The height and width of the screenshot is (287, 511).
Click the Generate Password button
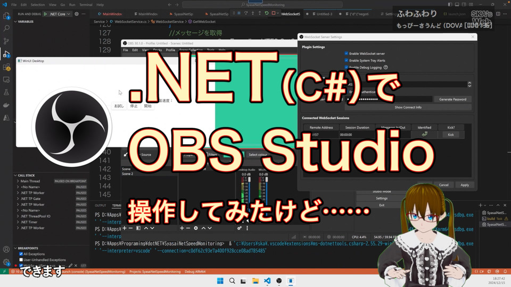click(x=452, y=99)
